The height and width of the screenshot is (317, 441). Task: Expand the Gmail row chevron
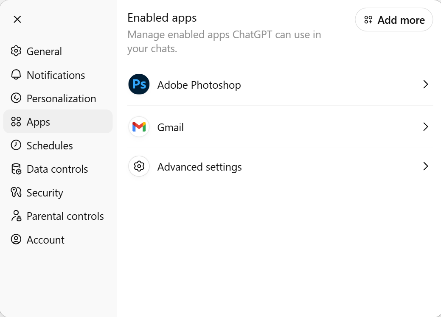point(426,127)
